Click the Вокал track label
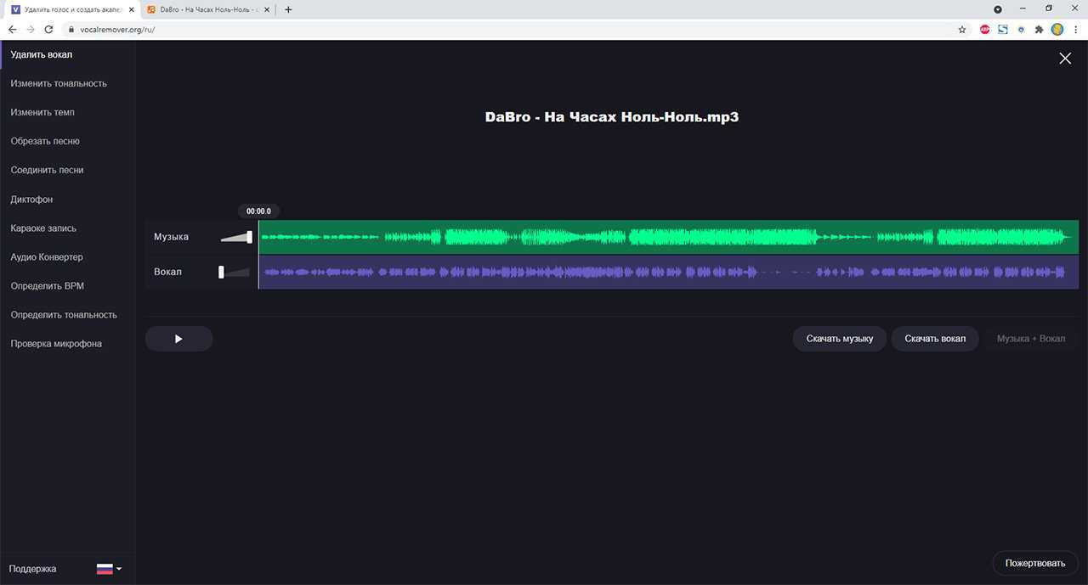Screen dimensions: 1088x585 click(167, 272)
